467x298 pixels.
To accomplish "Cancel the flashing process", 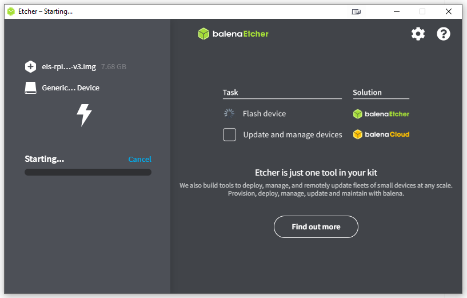I will 139,160.
